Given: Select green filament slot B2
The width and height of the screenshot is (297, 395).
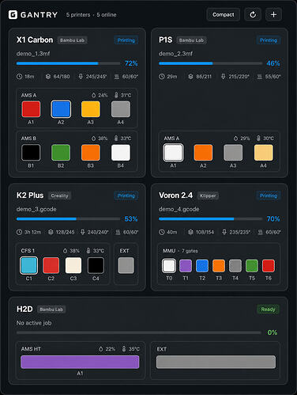Looking at the screenshot, I should [x=61, y=152].
